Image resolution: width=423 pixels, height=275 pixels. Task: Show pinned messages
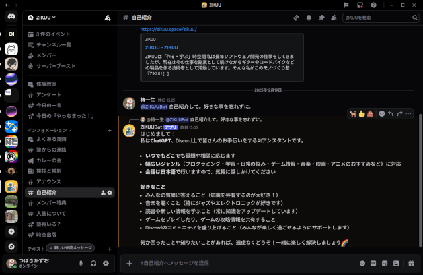point(321,18)
